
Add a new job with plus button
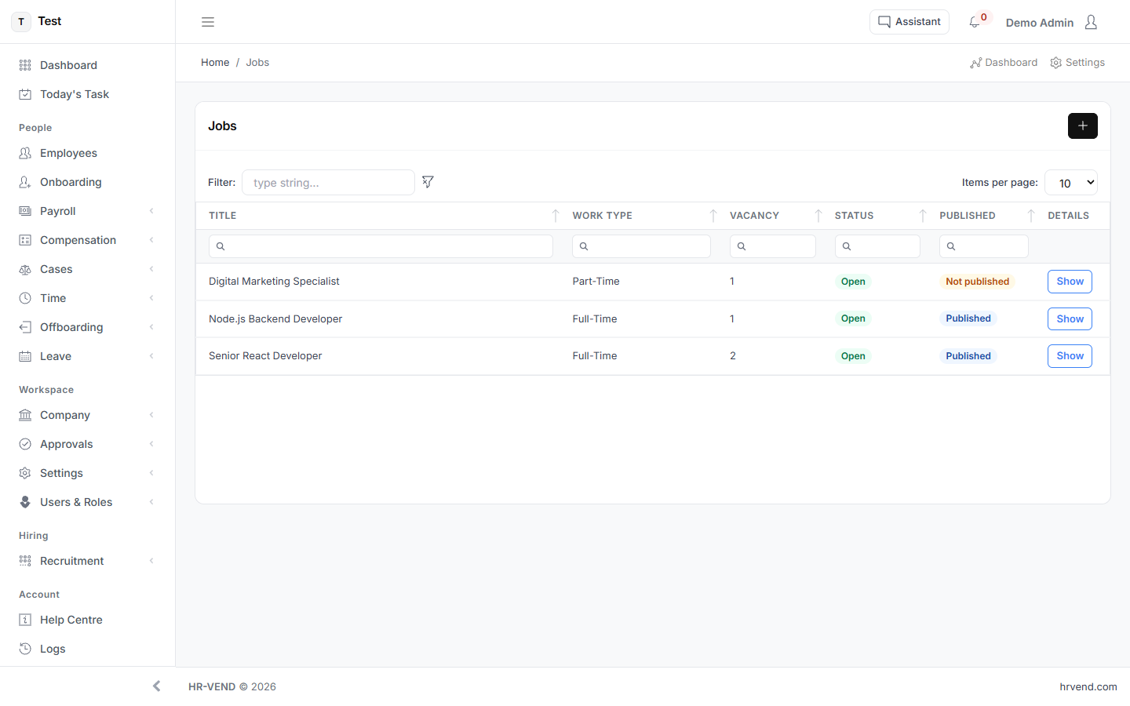(x=1083, y=126)
